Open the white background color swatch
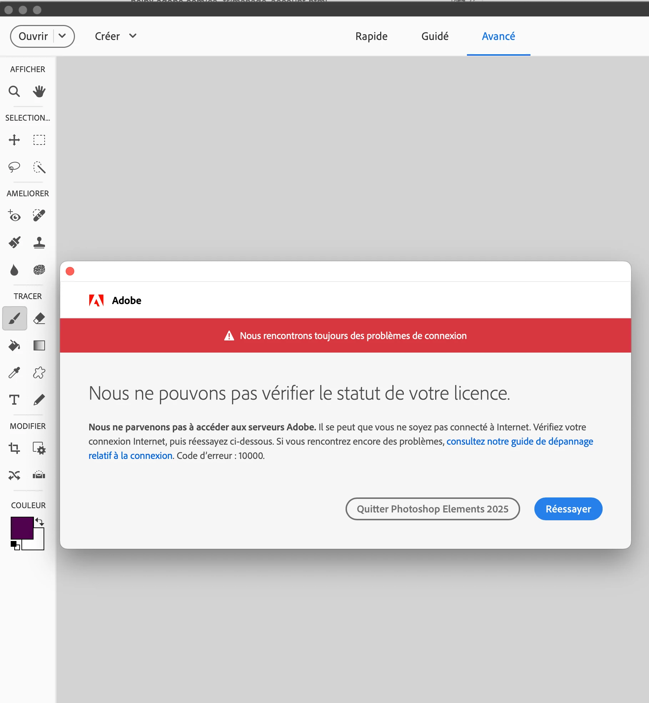This screenshot has width=649, height=703. [x=39, y=544]
